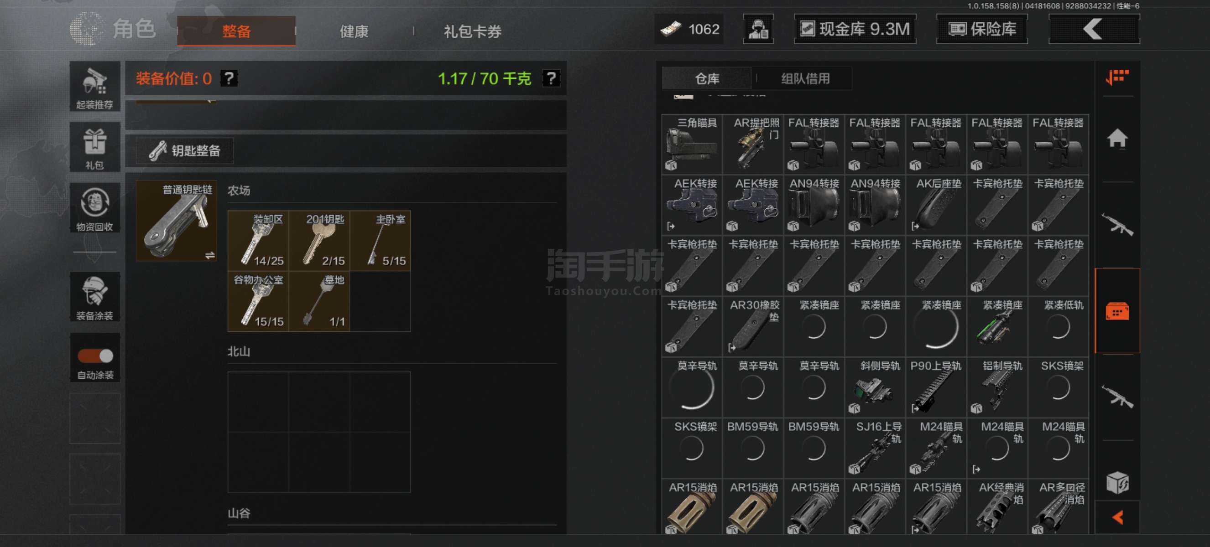This screenshot has width=1210, height=547.
Task: Select the P90上导轨 item in warehouse
Action: coord(936,387)
